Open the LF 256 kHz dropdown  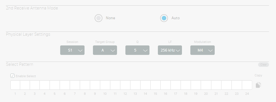(170, 50)
